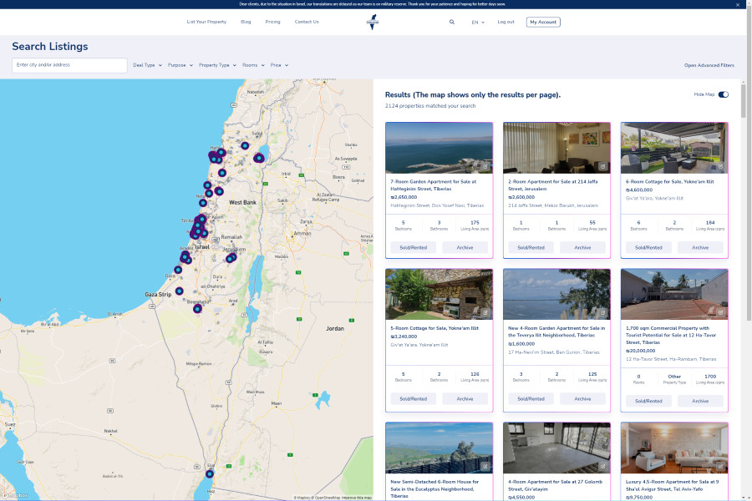Open edit icon on 6-Room Cottage listing photo
This screenshot has height=501, width=752.
coord(719,167)
